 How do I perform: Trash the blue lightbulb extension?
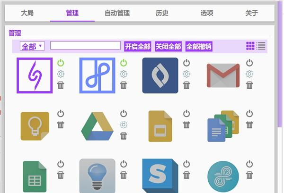(124, 175)
